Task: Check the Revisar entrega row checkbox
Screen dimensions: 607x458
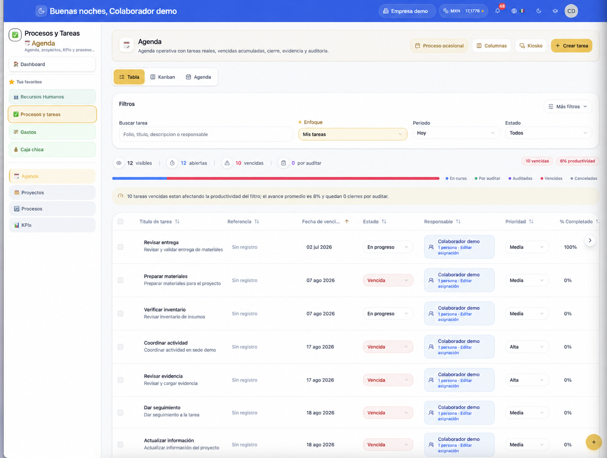Action: pyautogui.click(x=121, y=247)
